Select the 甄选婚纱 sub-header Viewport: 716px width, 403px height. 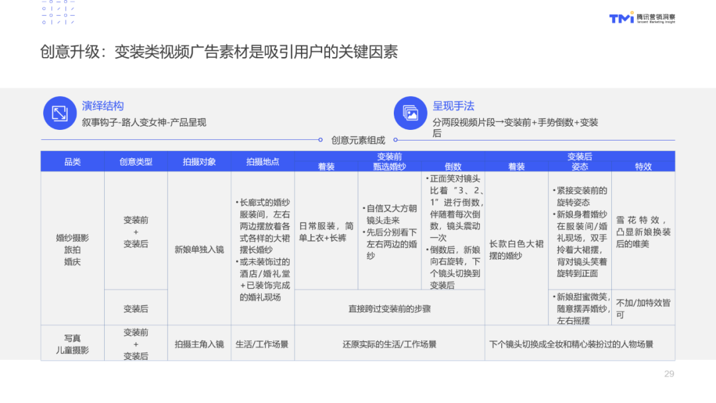point(390,166)
